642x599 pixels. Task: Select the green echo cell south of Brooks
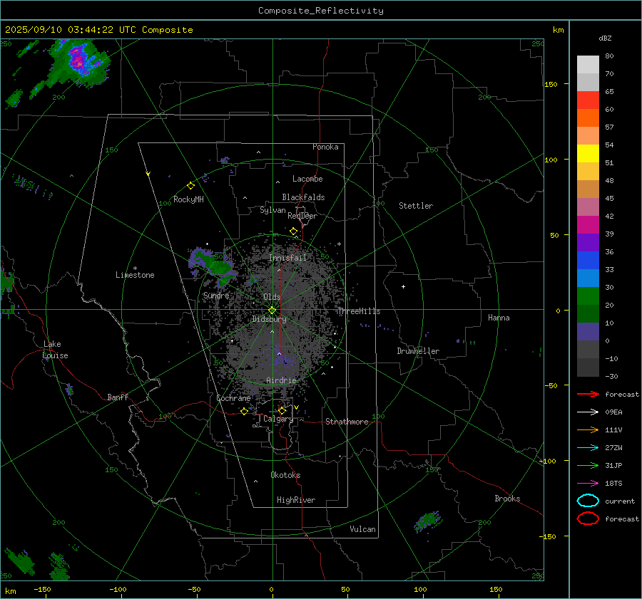pyautogui.click(x=428, y=521)
